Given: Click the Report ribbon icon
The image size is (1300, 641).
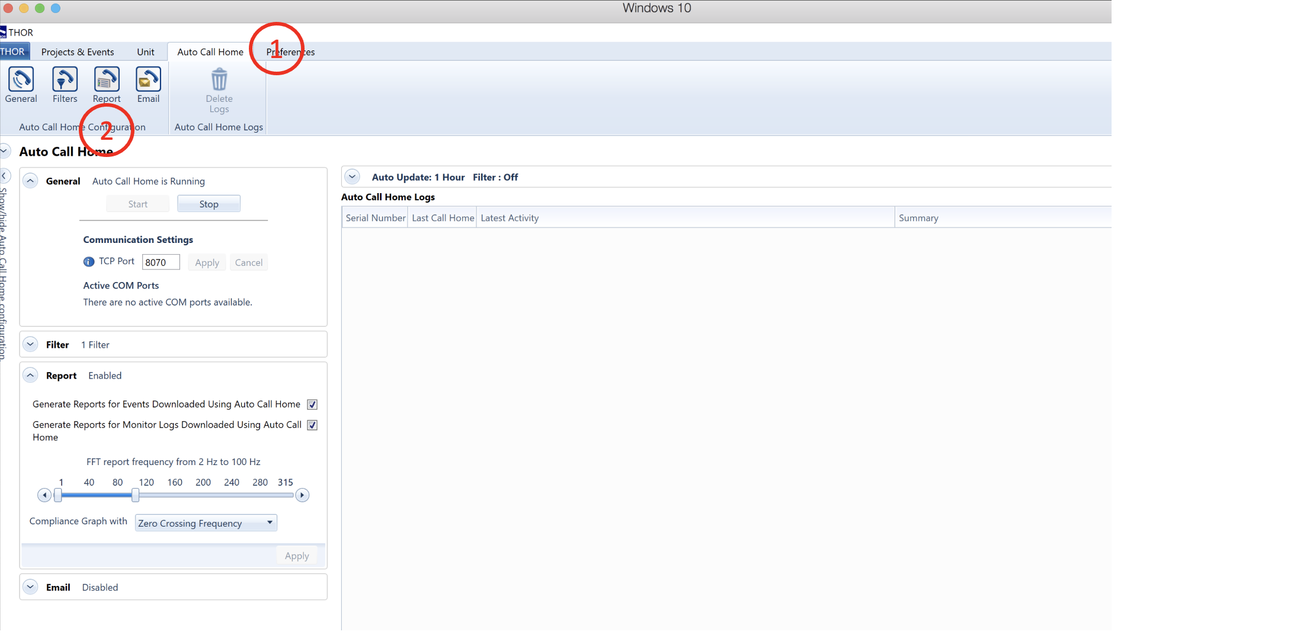Looking at the screenshot, I should [x=107, y=80].
